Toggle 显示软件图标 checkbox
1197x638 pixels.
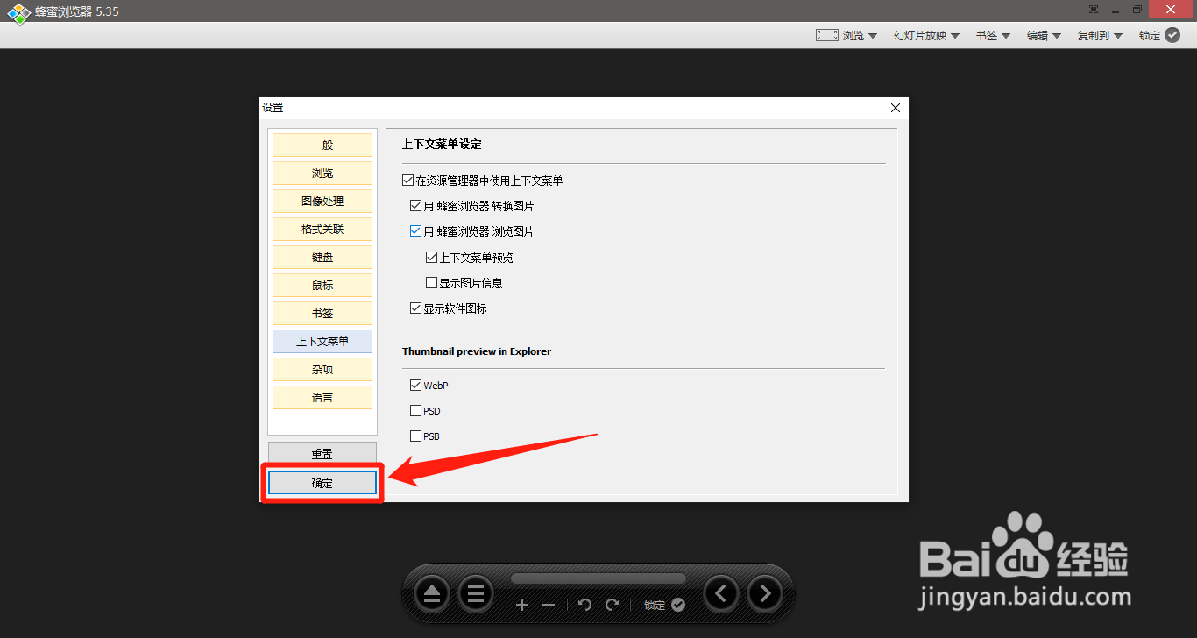pyautogui.click(x=415, y=308)
